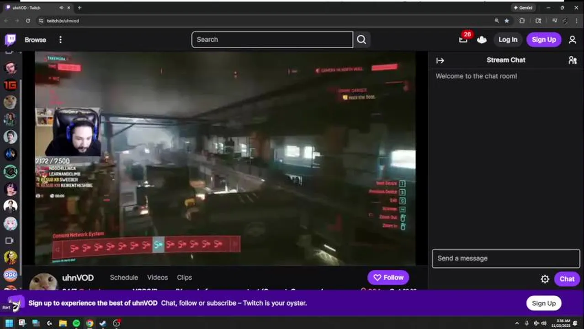
Task: Open the browser extensions puzzle icon
Action: pyautogui.click(x=522, y=21)
